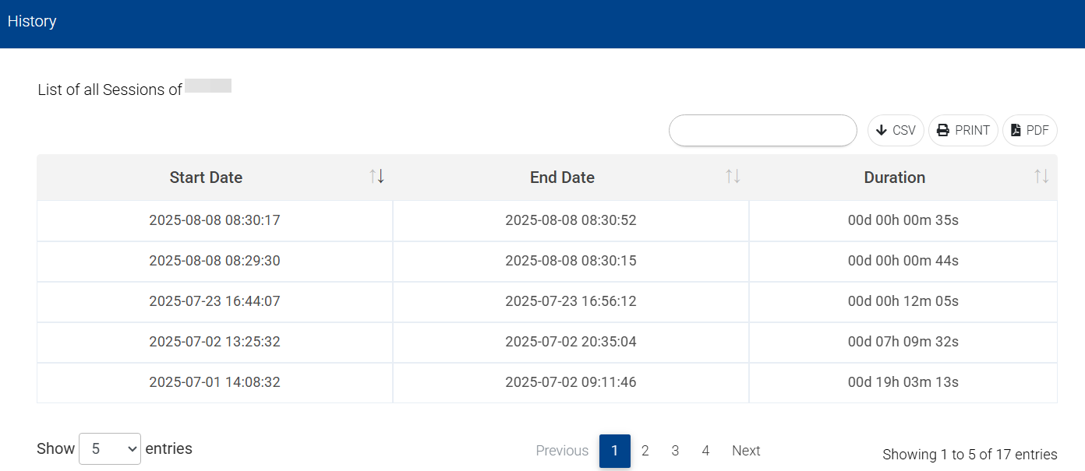The image size is (1085, 471).
Task: Go to page 2
Action: (645, 451)
